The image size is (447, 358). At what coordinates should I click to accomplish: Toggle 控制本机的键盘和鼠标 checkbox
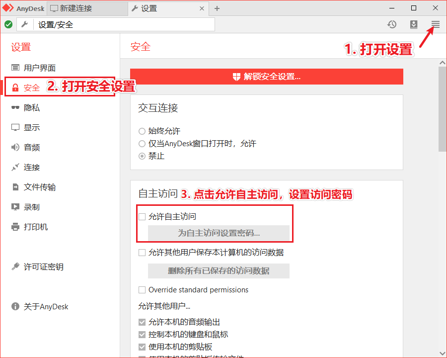pos(142,335)
